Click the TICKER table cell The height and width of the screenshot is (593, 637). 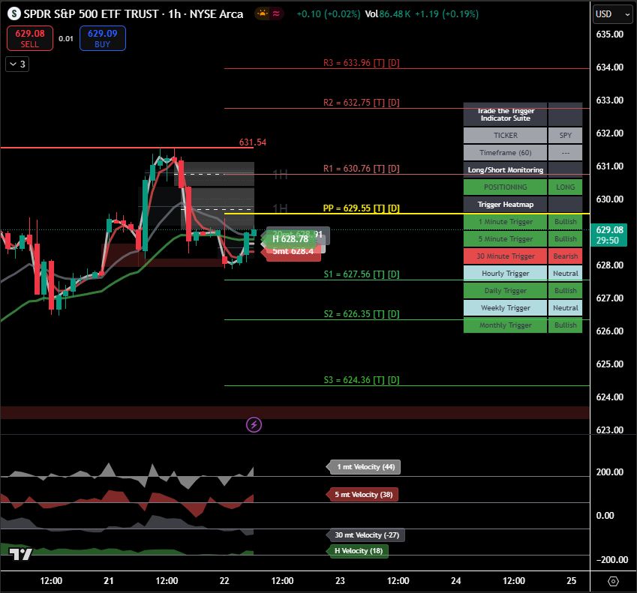point(506,135)
